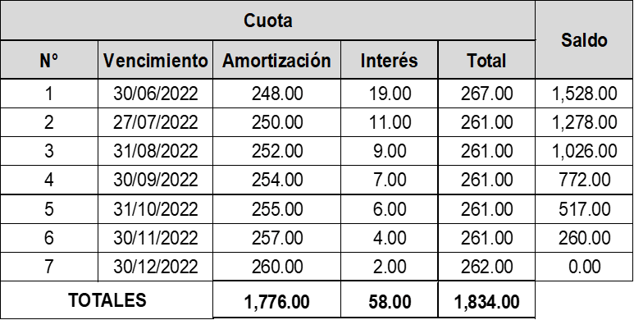Select the 0.00 final balance cell
The width and height of the screenshot is (634, 320).
click(x=584, y=267)
